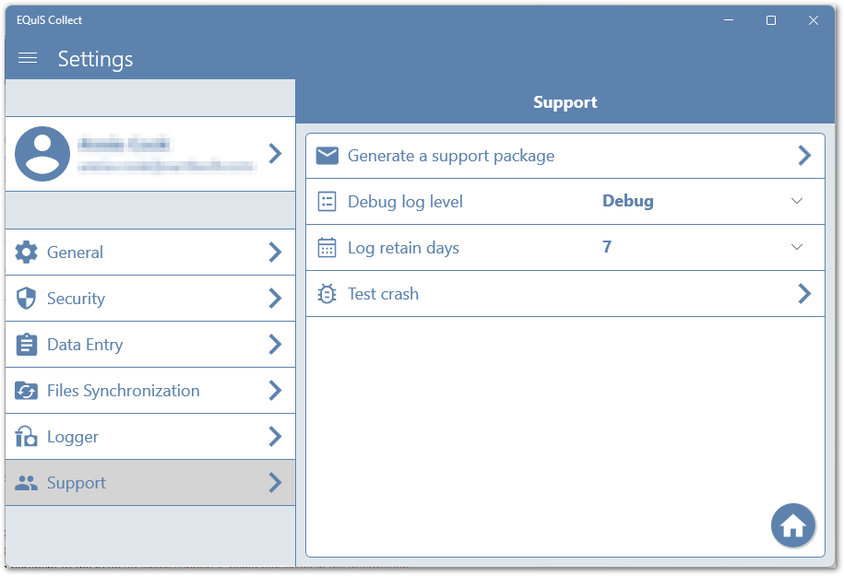Expand the Security section chevron
Screen dimensions: 844x576
coord(275,298)
